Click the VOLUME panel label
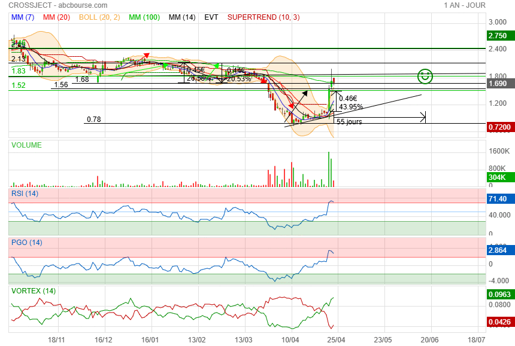515x346 pixels. (26, 145)
